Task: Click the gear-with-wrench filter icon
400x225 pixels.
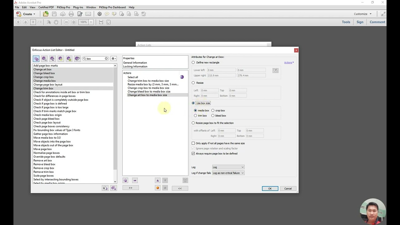Action: [77, 58]
